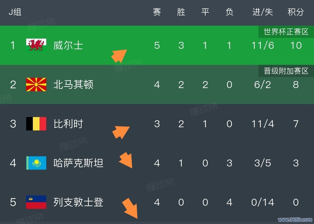Image resolution: width=314 pixels, height=224 pixels.
Task: Click the North Macedonia flag icon
Action: (x=36, y=85)
